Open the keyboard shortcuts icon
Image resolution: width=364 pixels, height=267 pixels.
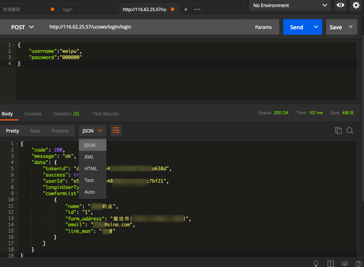coord(345,263)
